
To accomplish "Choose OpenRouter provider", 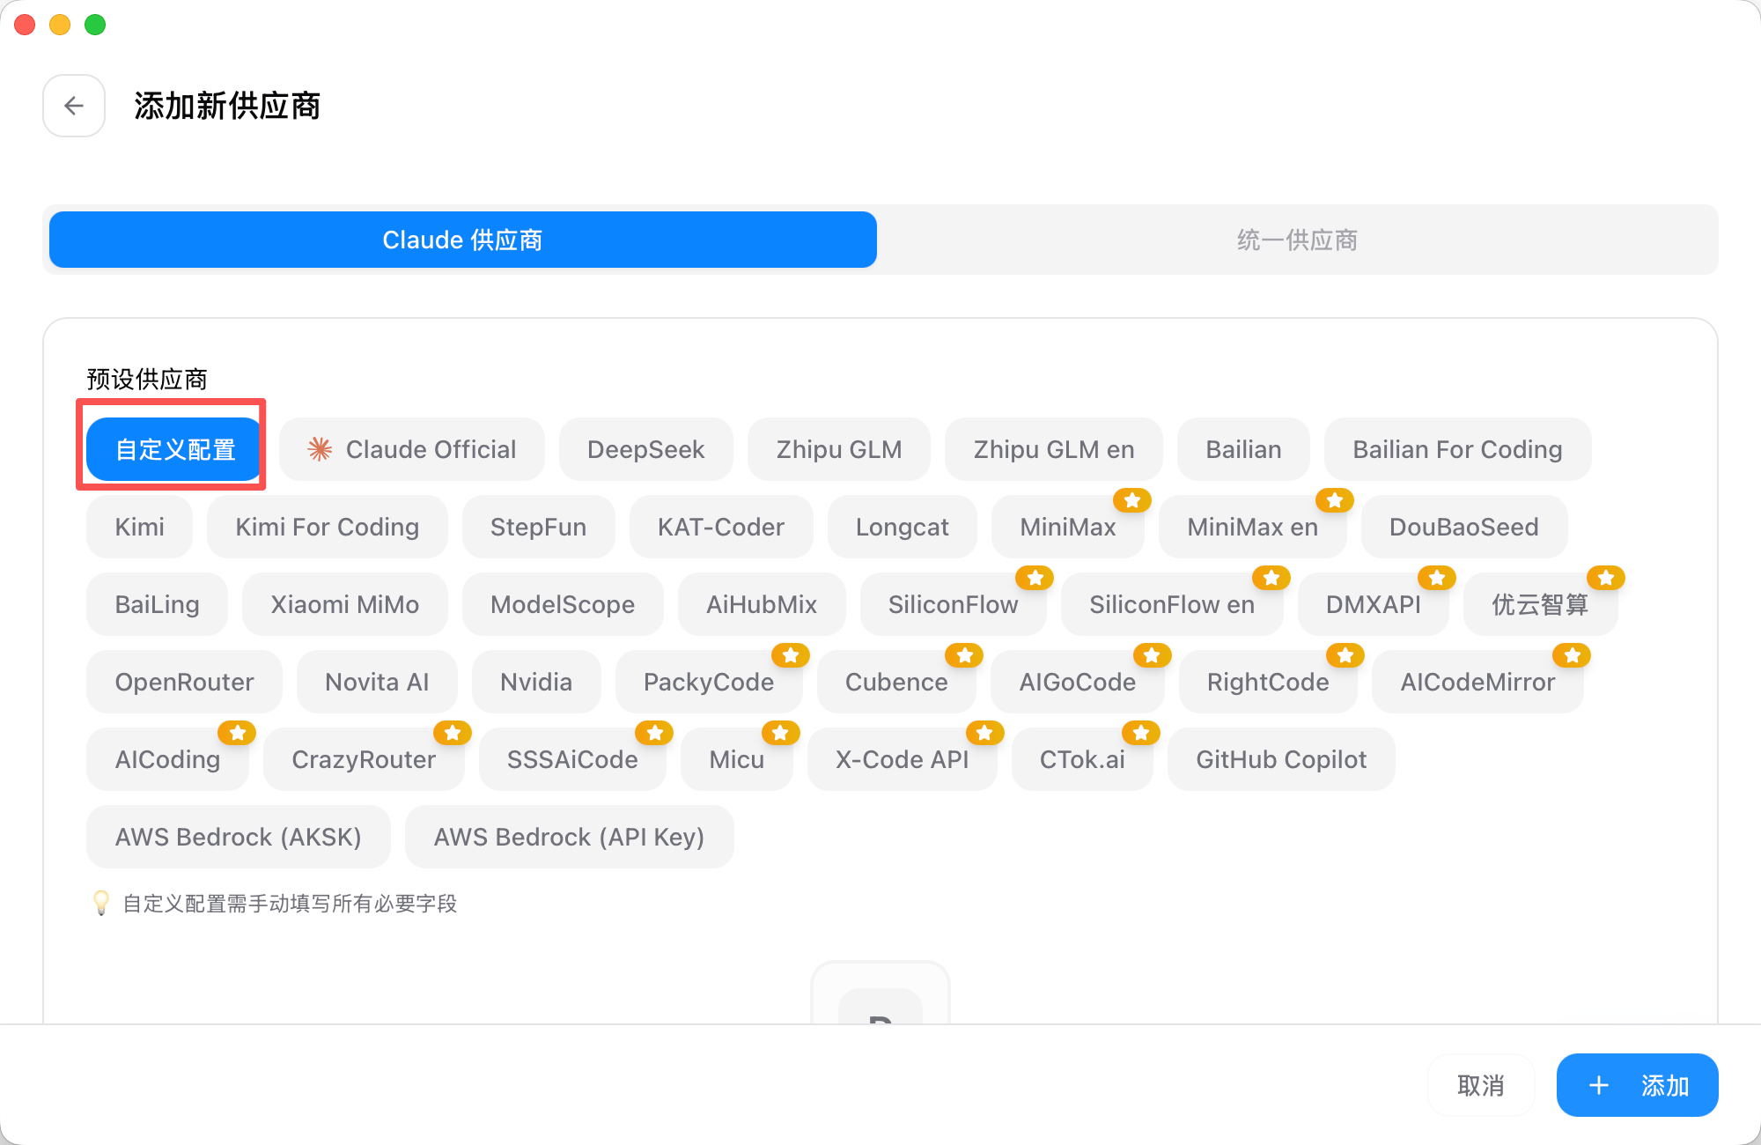I will [x=185, y=682].
